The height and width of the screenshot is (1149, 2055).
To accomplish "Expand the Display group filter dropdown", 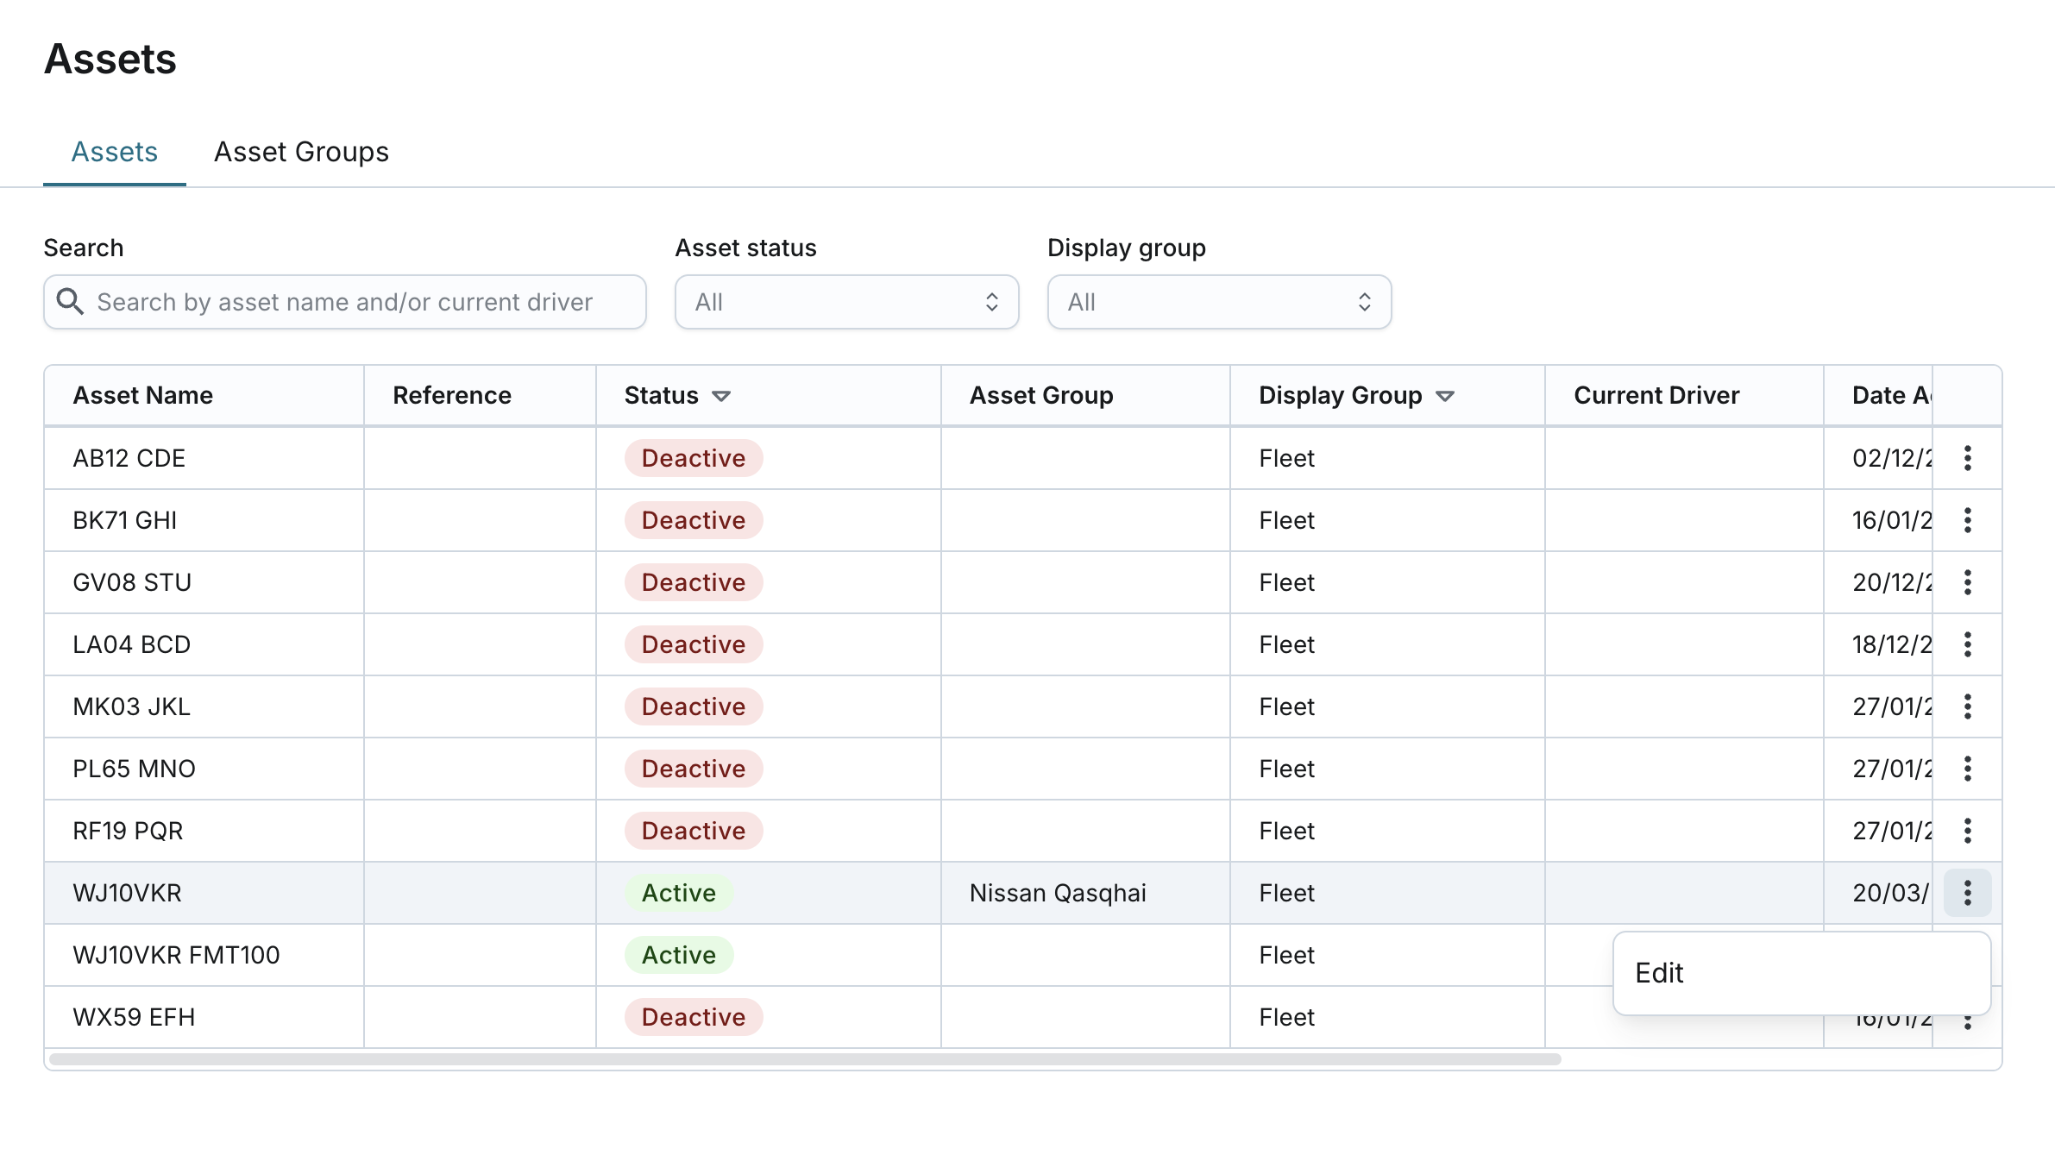I will pyautogui.click(x=1218, y=302).
